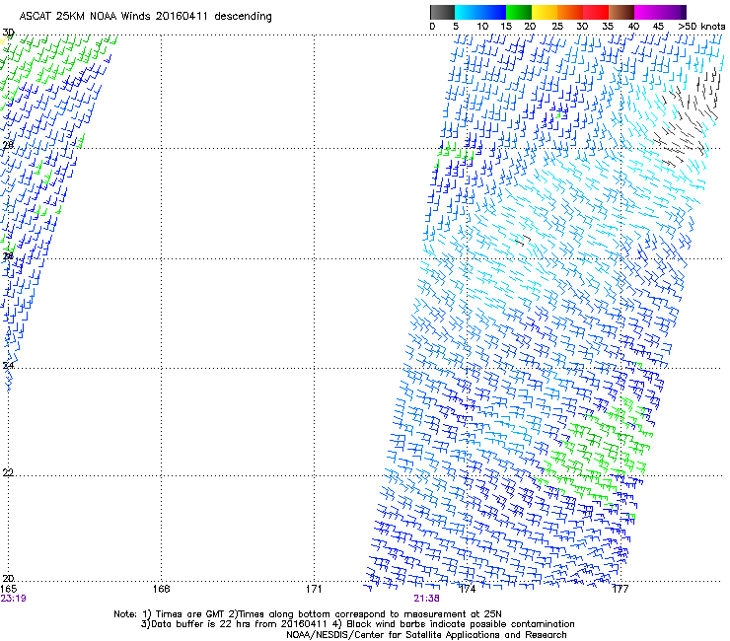The width and height of the screenshot is (730, 641).
Task: Click legend tick label 10
Action: [482, 26]
